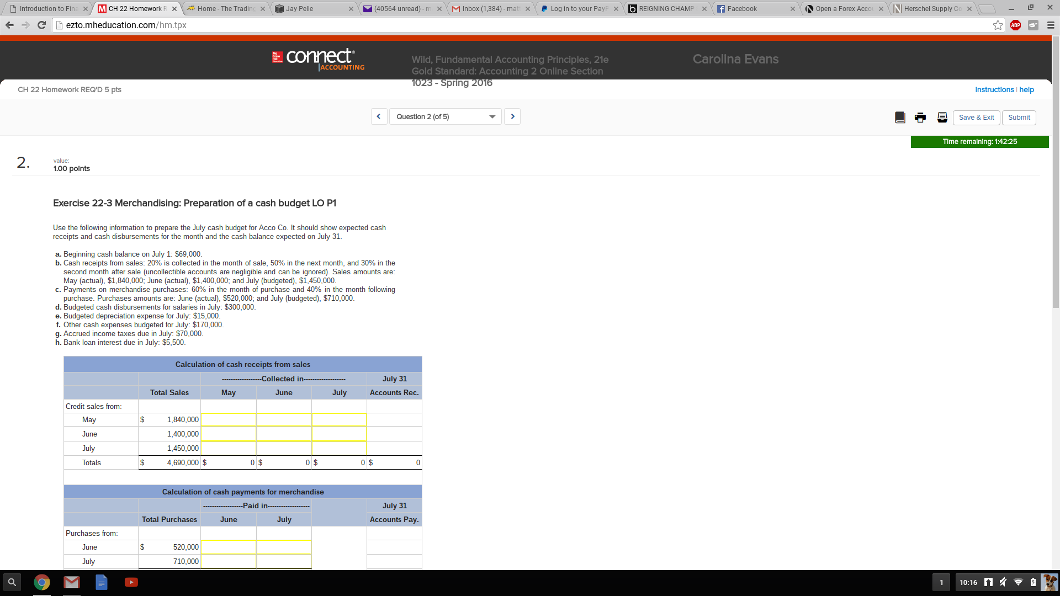The image size is (1060, 596).
Task: Open the instructions link
Action: 994,89
